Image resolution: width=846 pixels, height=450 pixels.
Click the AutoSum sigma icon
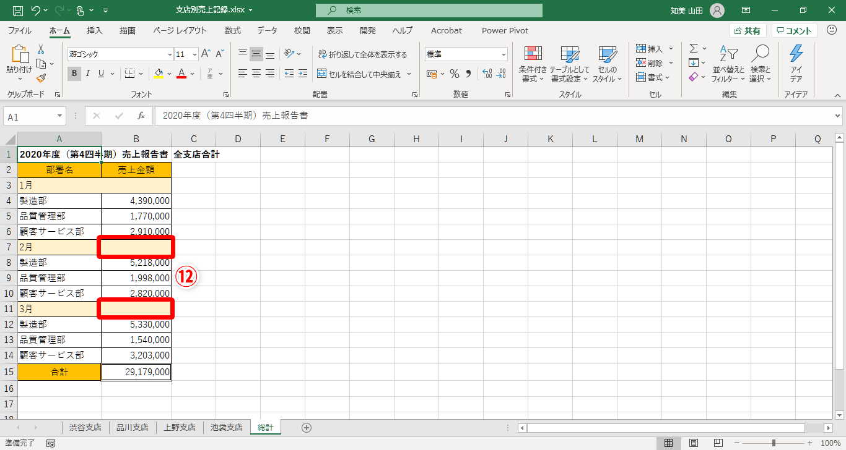pos(694,48)
